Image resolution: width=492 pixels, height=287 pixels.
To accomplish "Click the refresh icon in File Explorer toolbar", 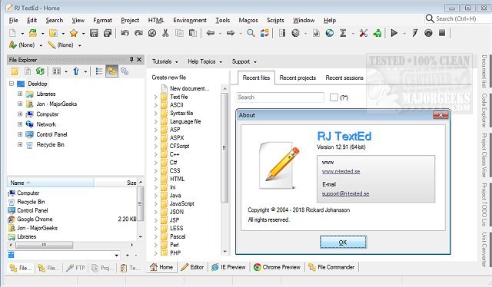I will [x=40, y=71].
